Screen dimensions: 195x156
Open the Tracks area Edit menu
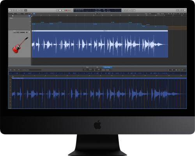pyautogui.click(x=14, y=14)
